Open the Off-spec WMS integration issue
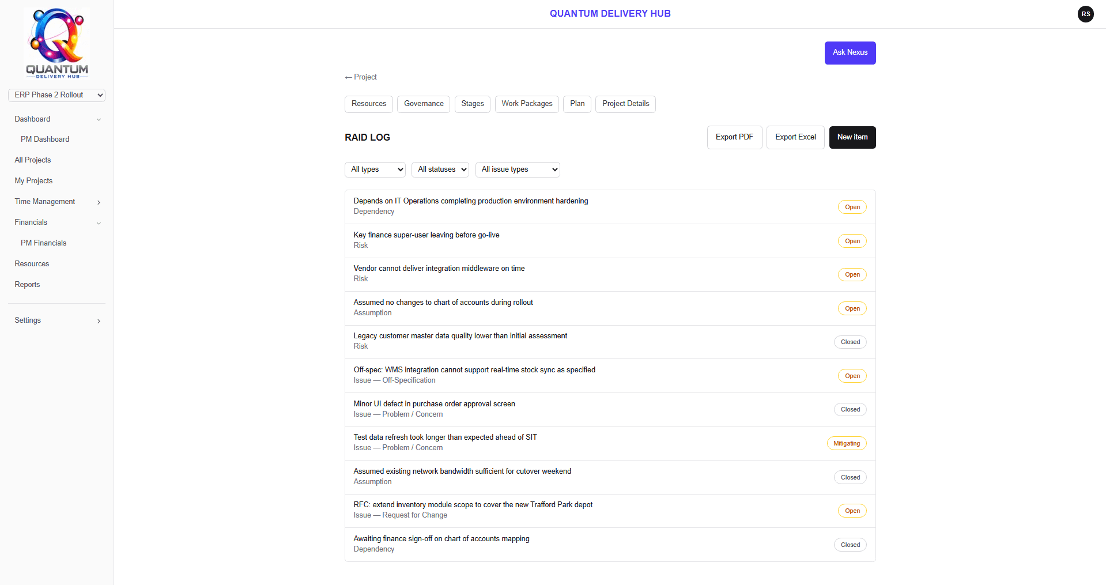 (x=610, y=376)
